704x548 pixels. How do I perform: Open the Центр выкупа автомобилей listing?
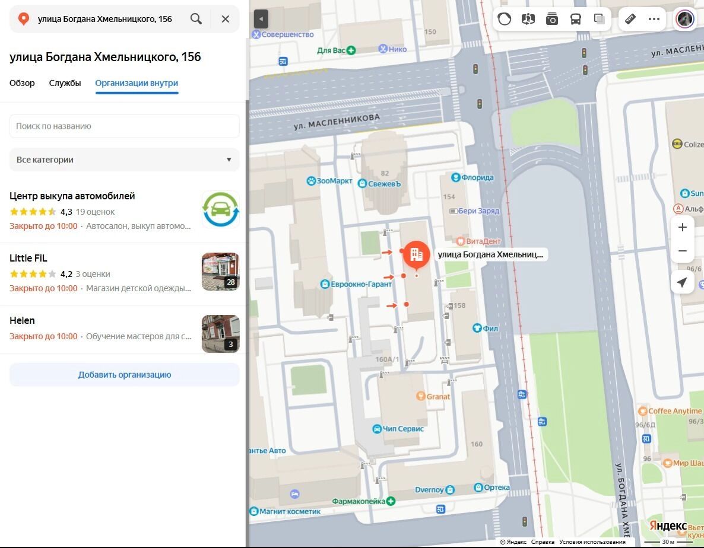pos(125,211)
